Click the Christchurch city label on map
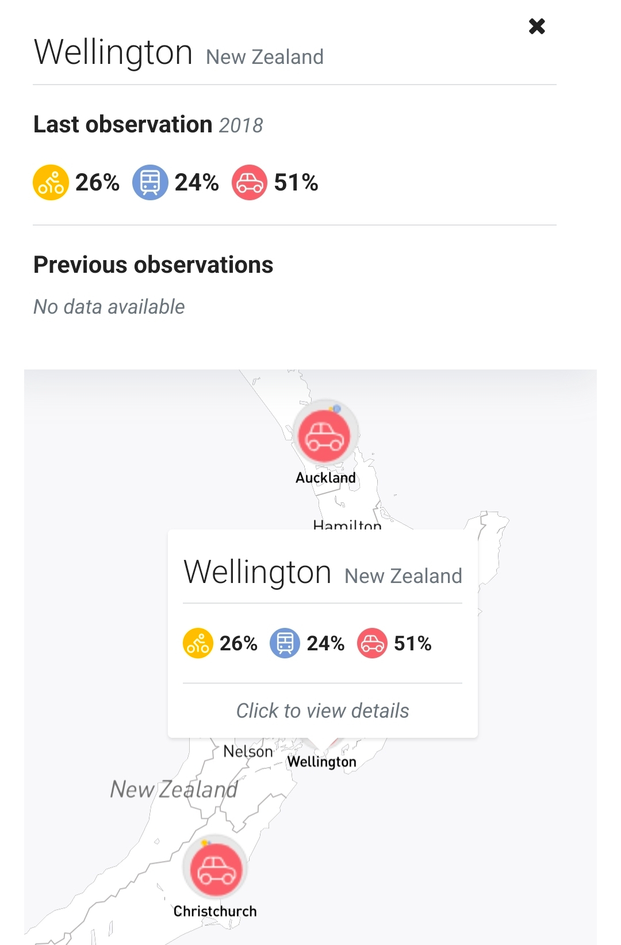The height and width of the screenshot is (945, 621). click(x=215, y=911)
